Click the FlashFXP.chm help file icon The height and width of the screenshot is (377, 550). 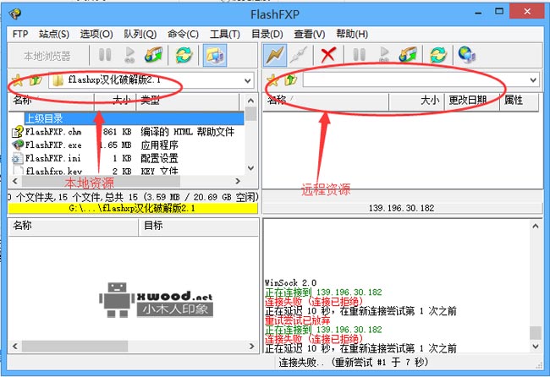click(x=18, y=132)
